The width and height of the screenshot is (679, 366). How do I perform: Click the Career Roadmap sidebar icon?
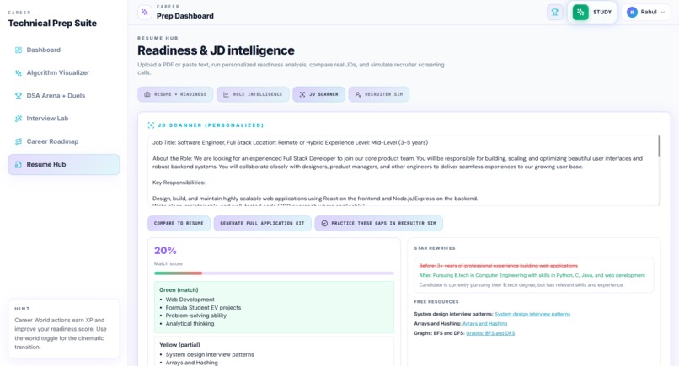pyautogui.click(x=19, y=141)
